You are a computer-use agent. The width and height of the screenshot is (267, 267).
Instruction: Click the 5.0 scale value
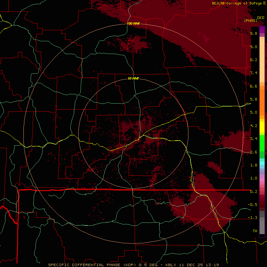(254, 112)
